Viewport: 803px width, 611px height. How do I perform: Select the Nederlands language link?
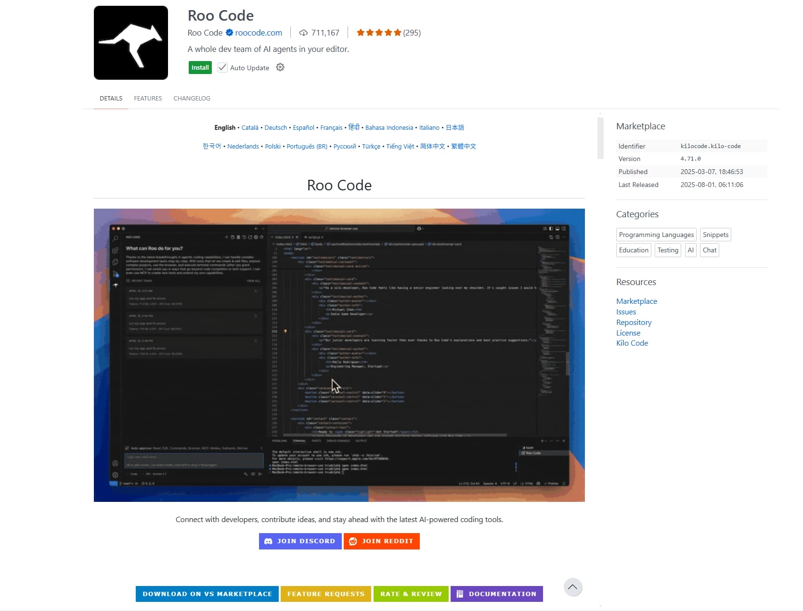pos(243,147)
